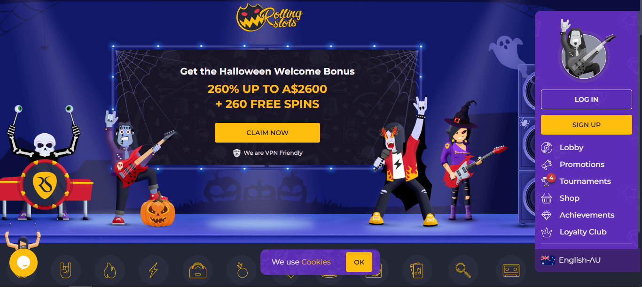This screenshot has height=287, width=642.
Task: Open the English-AU language selector
Action: [571, 260]
